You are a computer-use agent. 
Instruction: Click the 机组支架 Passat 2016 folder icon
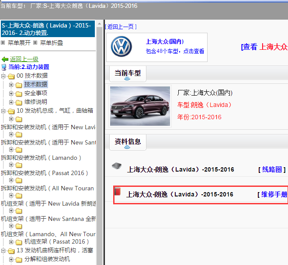click(19, 242)
